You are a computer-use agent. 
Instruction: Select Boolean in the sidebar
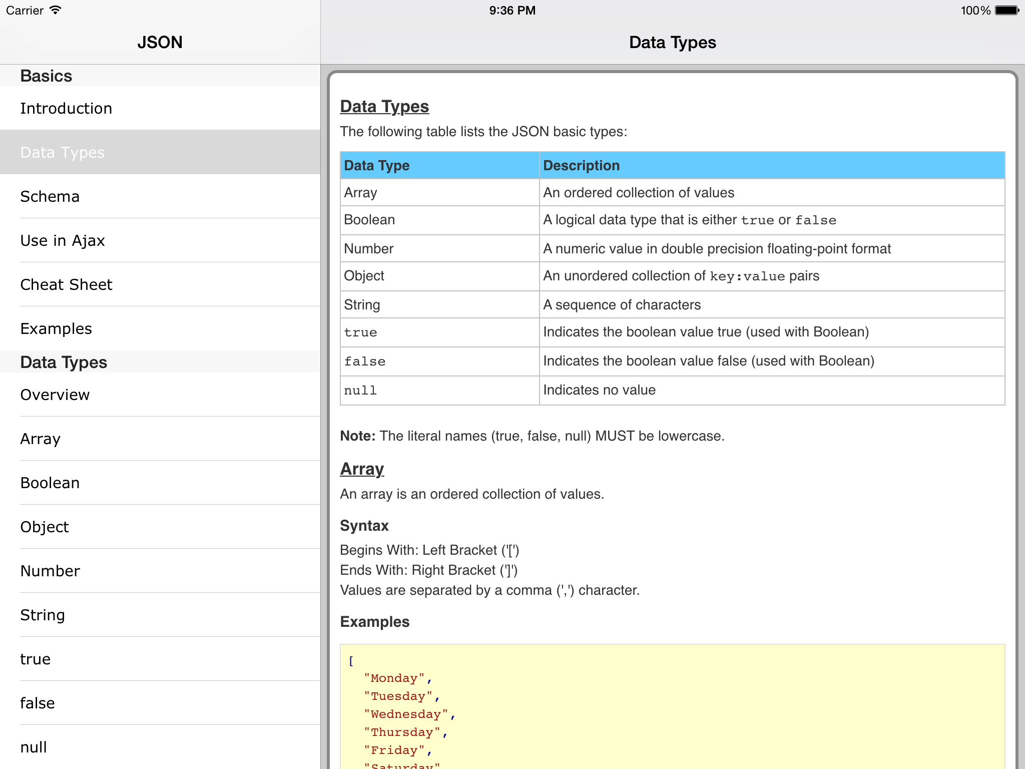pos(50,483)
